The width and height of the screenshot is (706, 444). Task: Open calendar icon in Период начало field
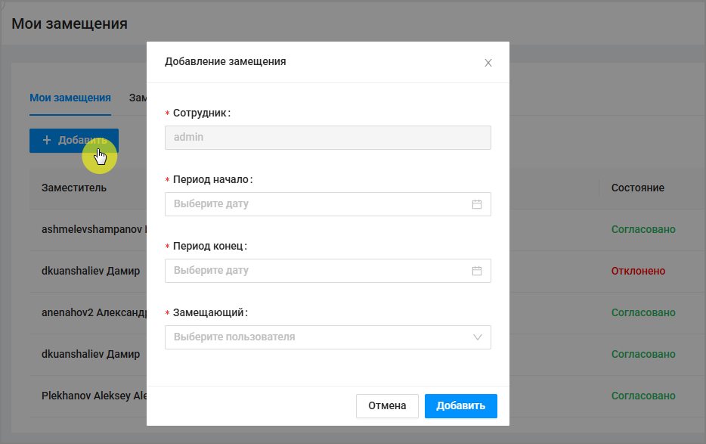tap(477, 204)
